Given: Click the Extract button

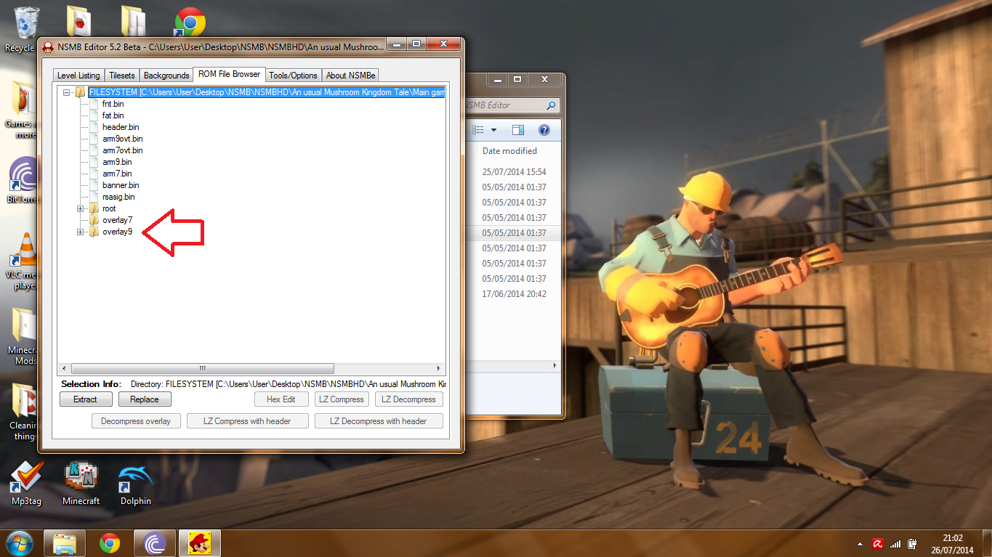Looking at the screenshot, I should pos(85,399).
